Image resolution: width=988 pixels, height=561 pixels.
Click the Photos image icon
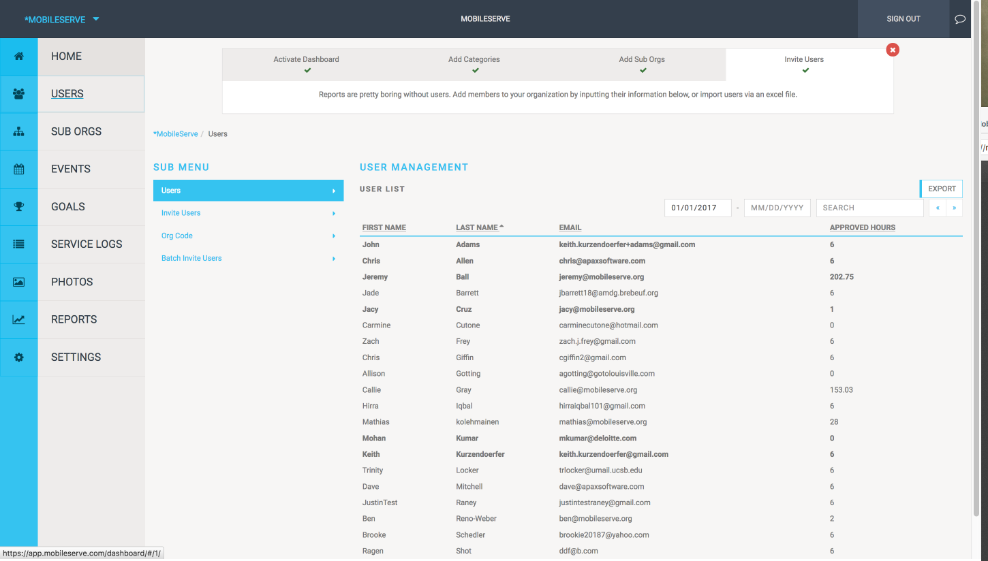pos(18,281)
